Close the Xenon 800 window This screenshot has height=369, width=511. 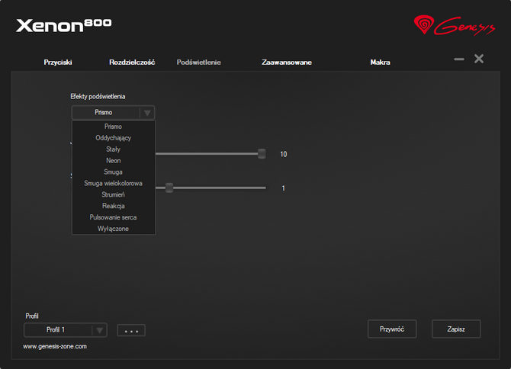[x=479, y=59]
